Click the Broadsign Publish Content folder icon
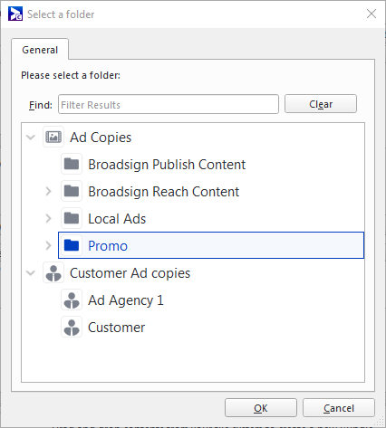The height and width of the screenshot is (428, 386). pos(72,164)
